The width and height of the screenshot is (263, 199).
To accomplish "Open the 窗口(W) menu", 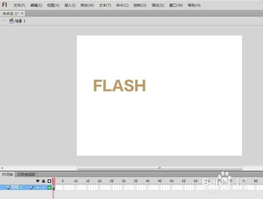I will coord(176,5).
